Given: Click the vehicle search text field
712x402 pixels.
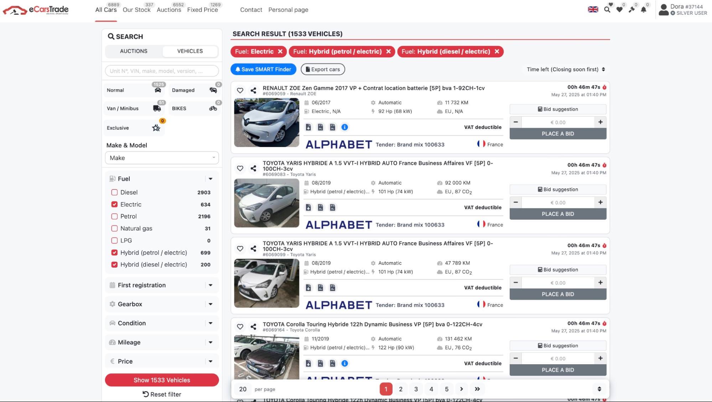Looking at the screenshot, I should click(x=162, y=71).
